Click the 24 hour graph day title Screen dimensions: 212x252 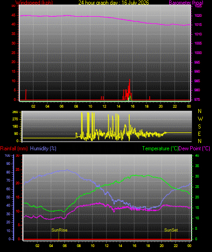[114, 3]
